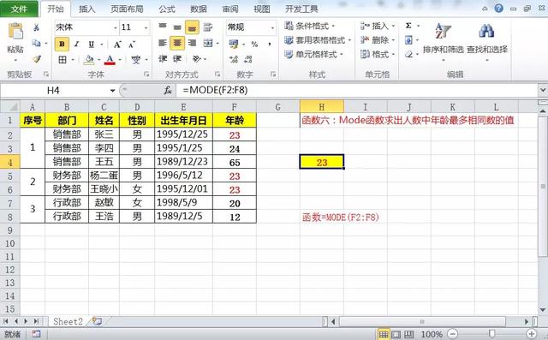The width and height of the screenshot is (548, 340).
Task: Click the zoom slider handle
Action: tap(491, 334)
